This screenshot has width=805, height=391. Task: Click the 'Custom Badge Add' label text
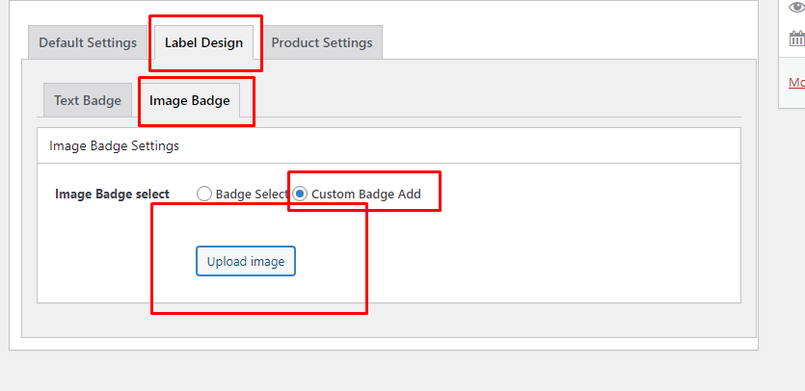pos(365,194)
